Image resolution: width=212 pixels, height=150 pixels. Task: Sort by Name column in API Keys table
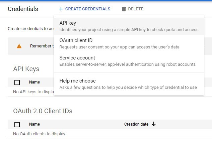point(34,82)
